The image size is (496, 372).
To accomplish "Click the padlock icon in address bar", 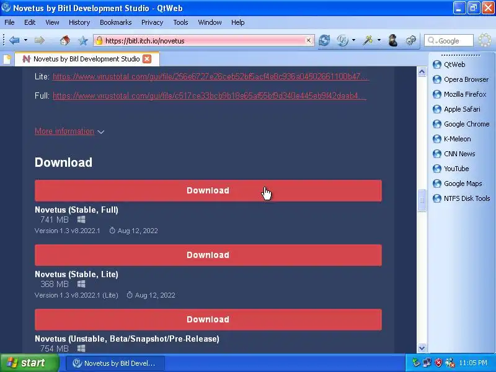I will (x=99, y=40).
